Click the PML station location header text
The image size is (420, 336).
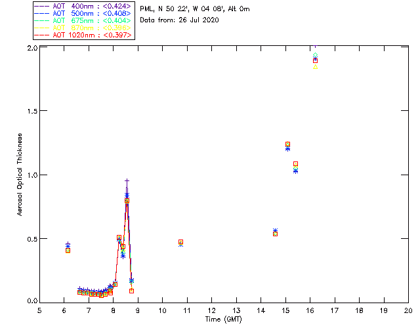click(x=195, y=9)
